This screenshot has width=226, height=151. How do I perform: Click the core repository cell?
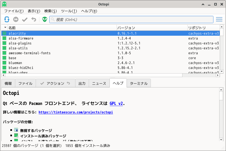pyautogui.click(x=192, y=58)
